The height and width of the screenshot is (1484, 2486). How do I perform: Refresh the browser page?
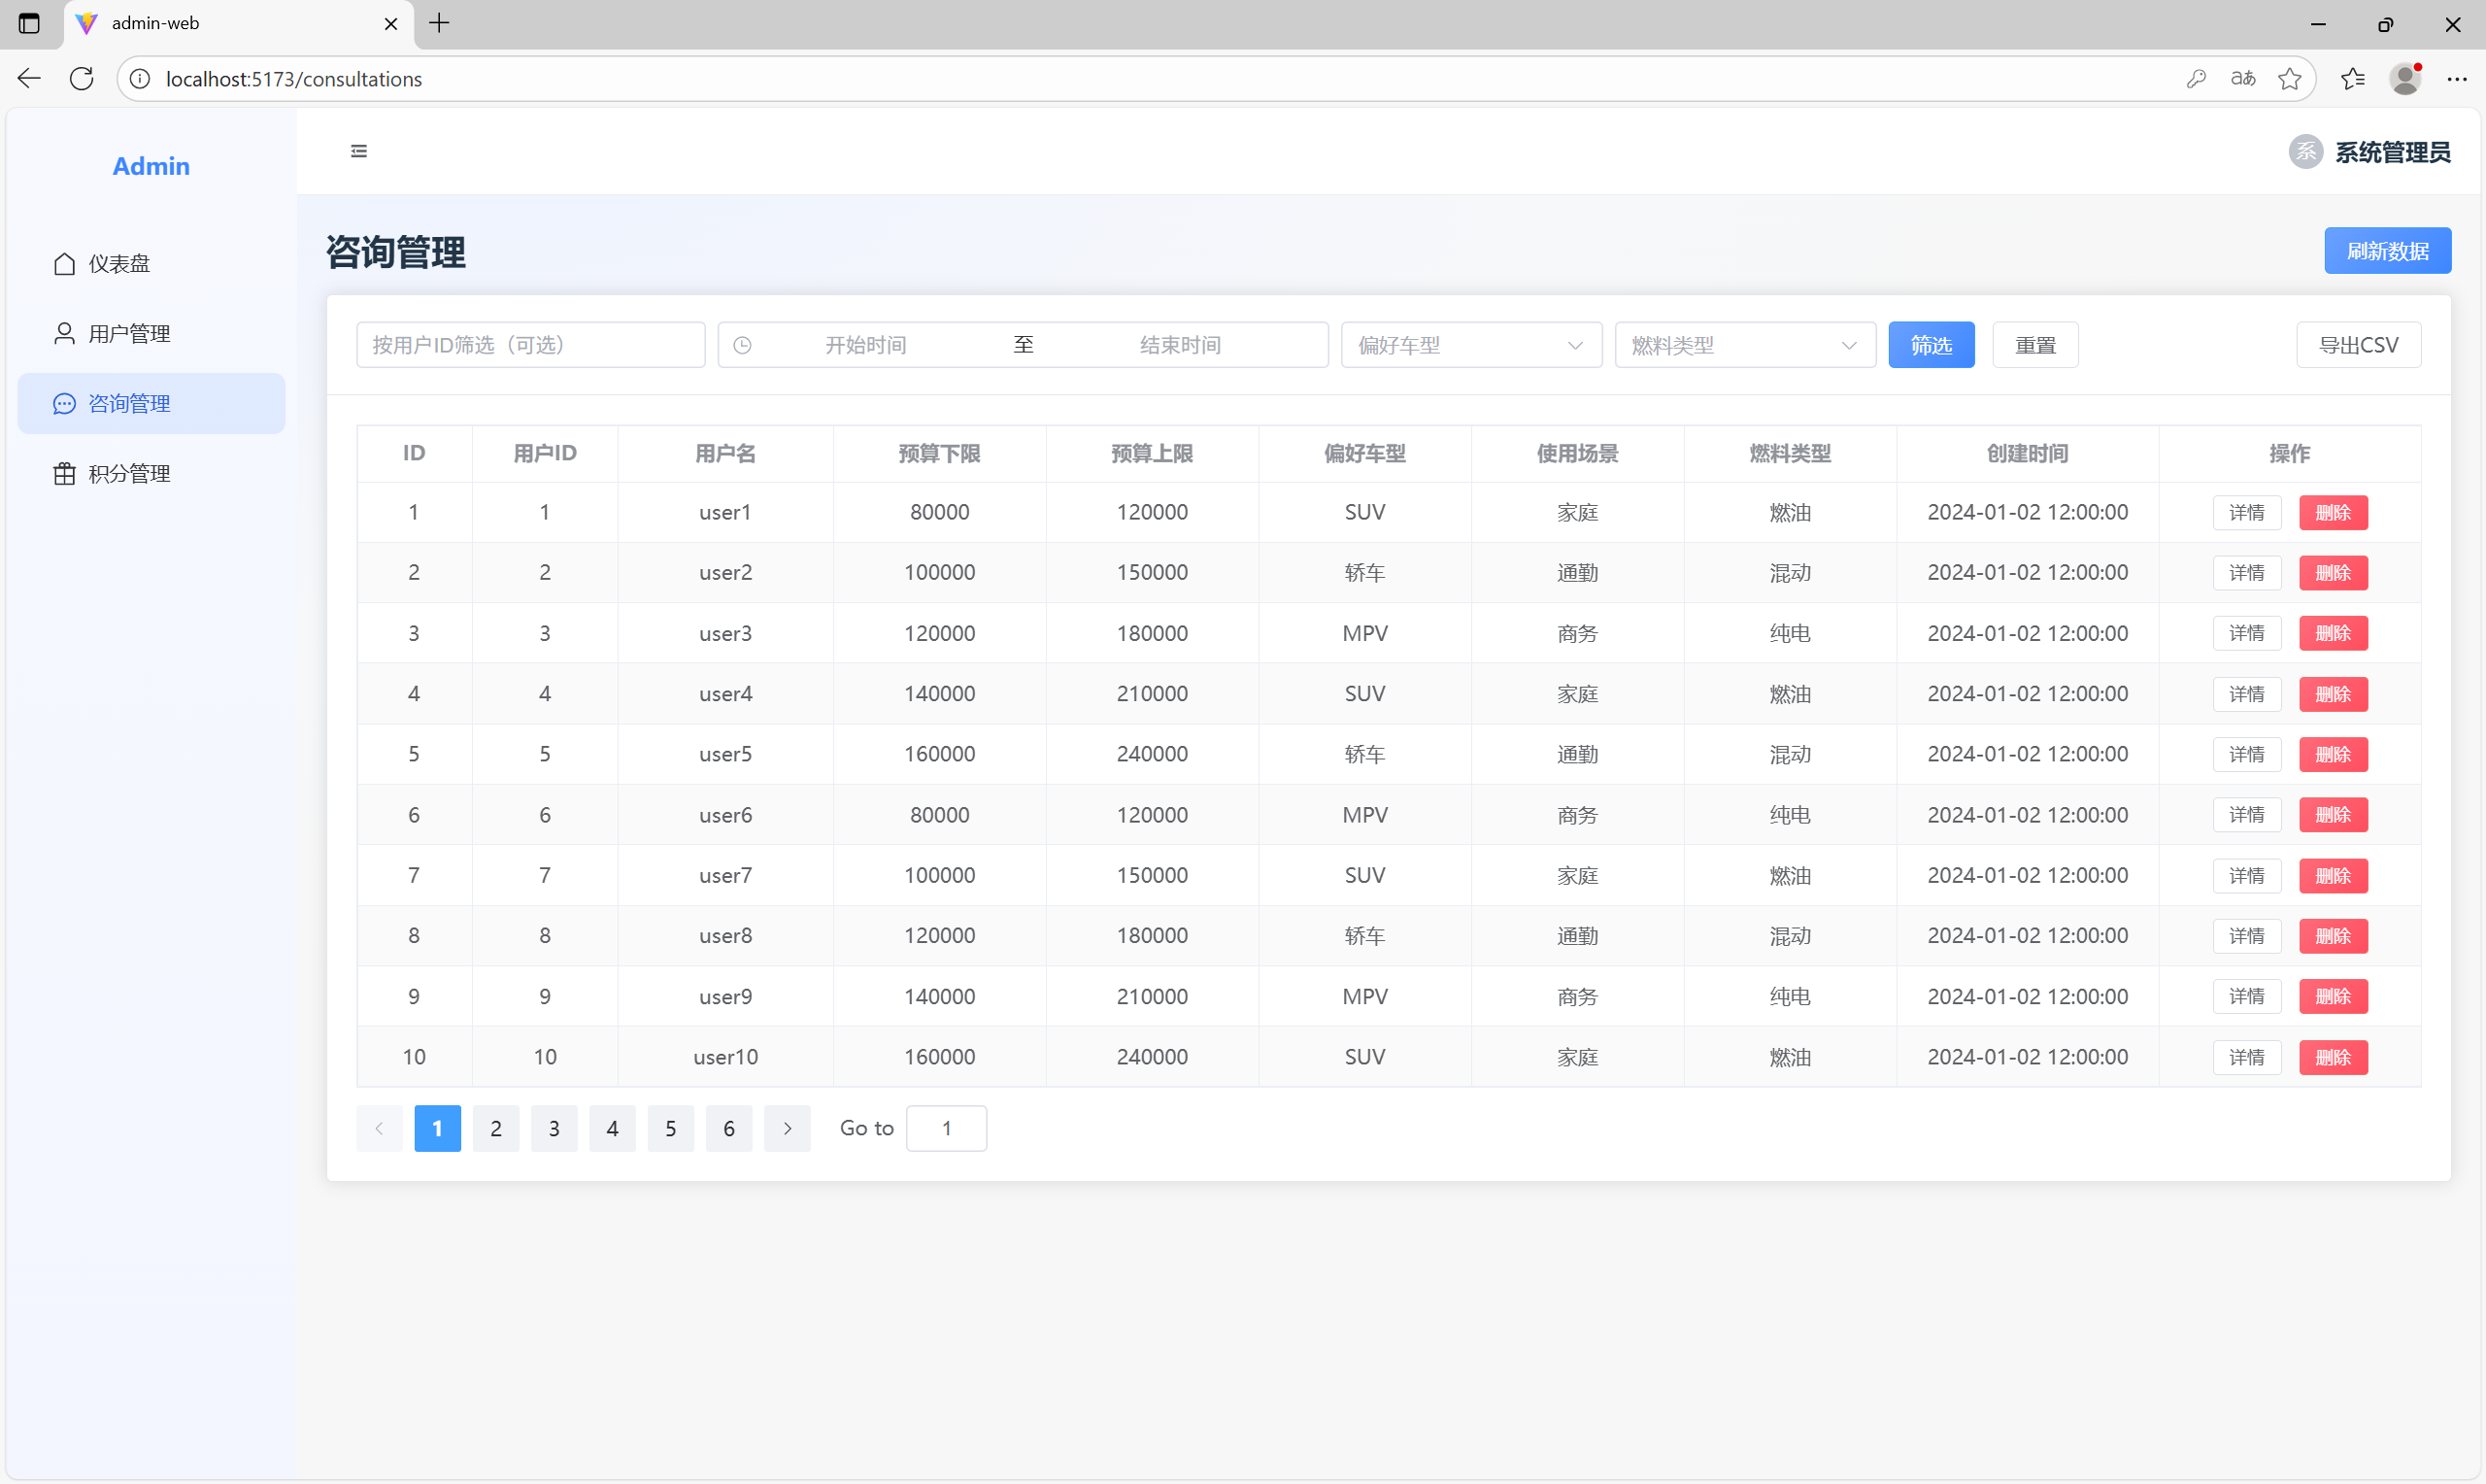82,79
